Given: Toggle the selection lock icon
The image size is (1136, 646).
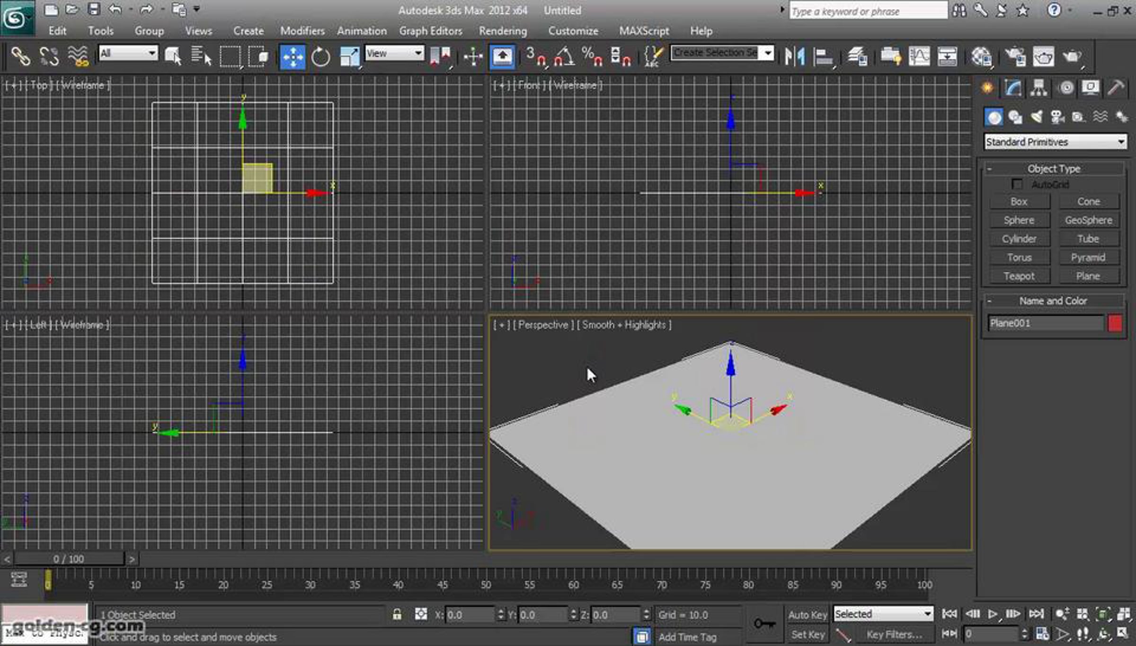Looking at the screenshot, I should 397,614.
